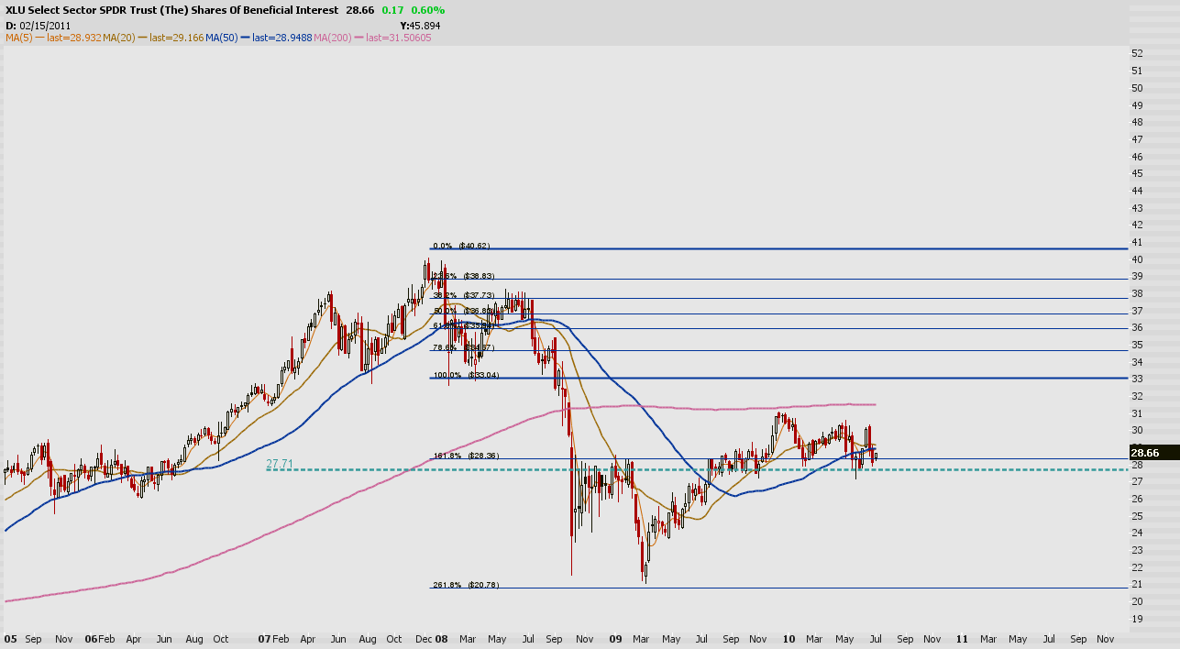Click the pink MA(200) line color sample
This screenshot has width=1180, height=649.
tap(358, 38)
